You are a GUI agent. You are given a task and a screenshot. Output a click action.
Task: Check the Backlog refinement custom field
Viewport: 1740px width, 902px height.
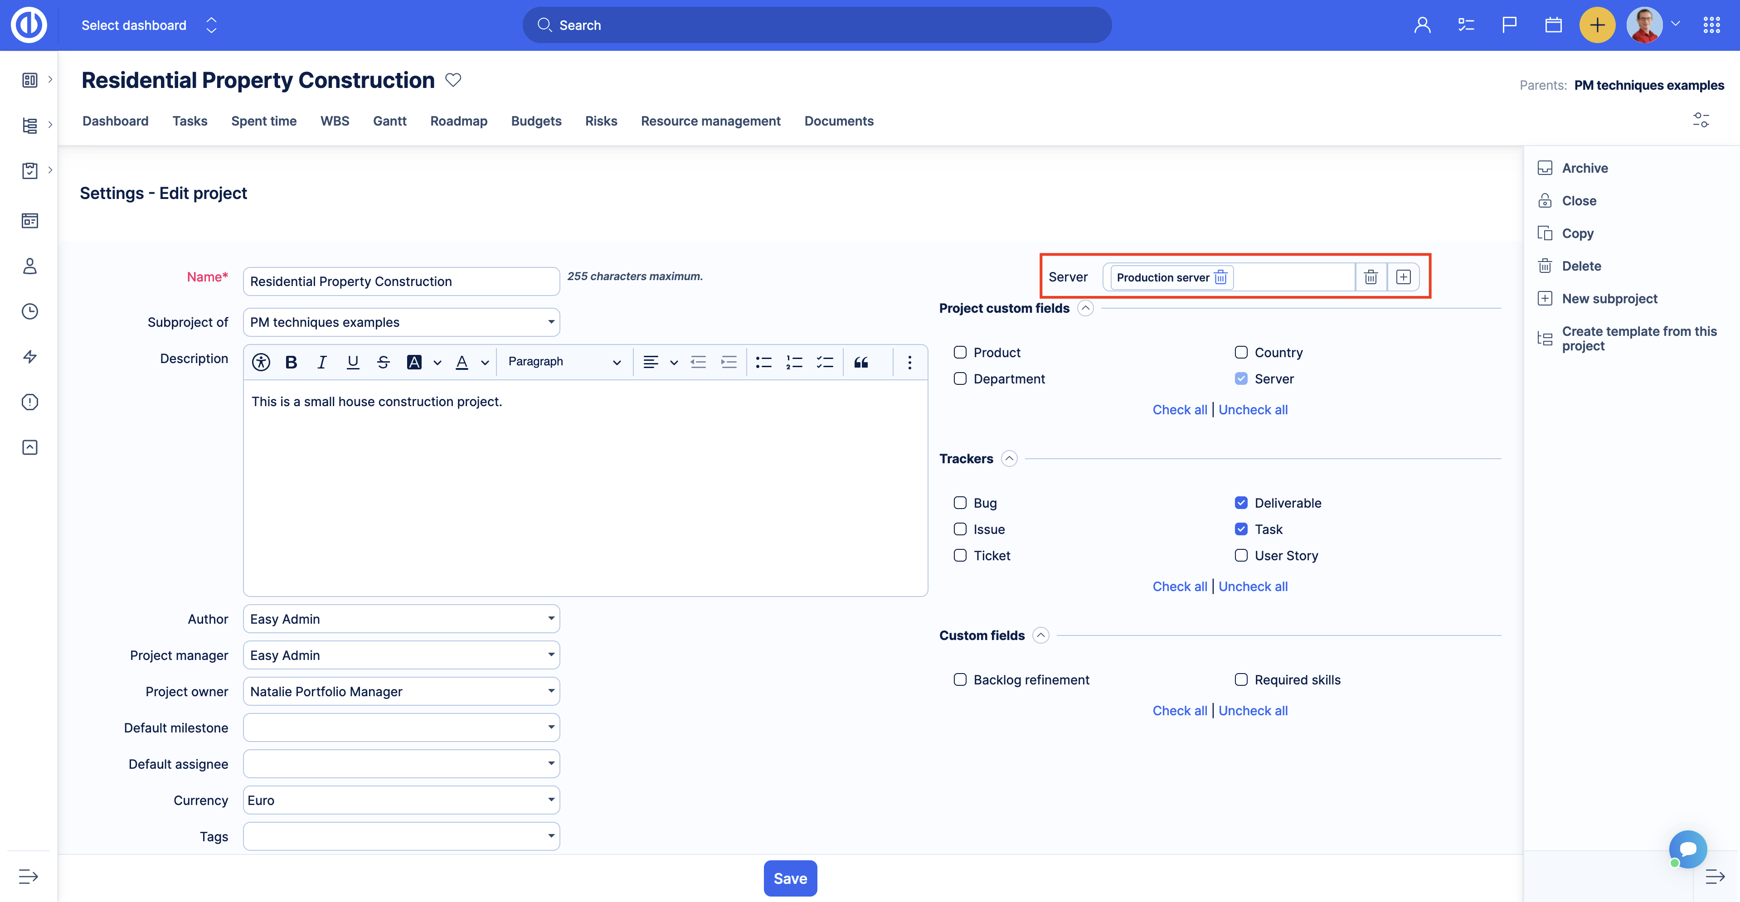[x=960, y=679]
